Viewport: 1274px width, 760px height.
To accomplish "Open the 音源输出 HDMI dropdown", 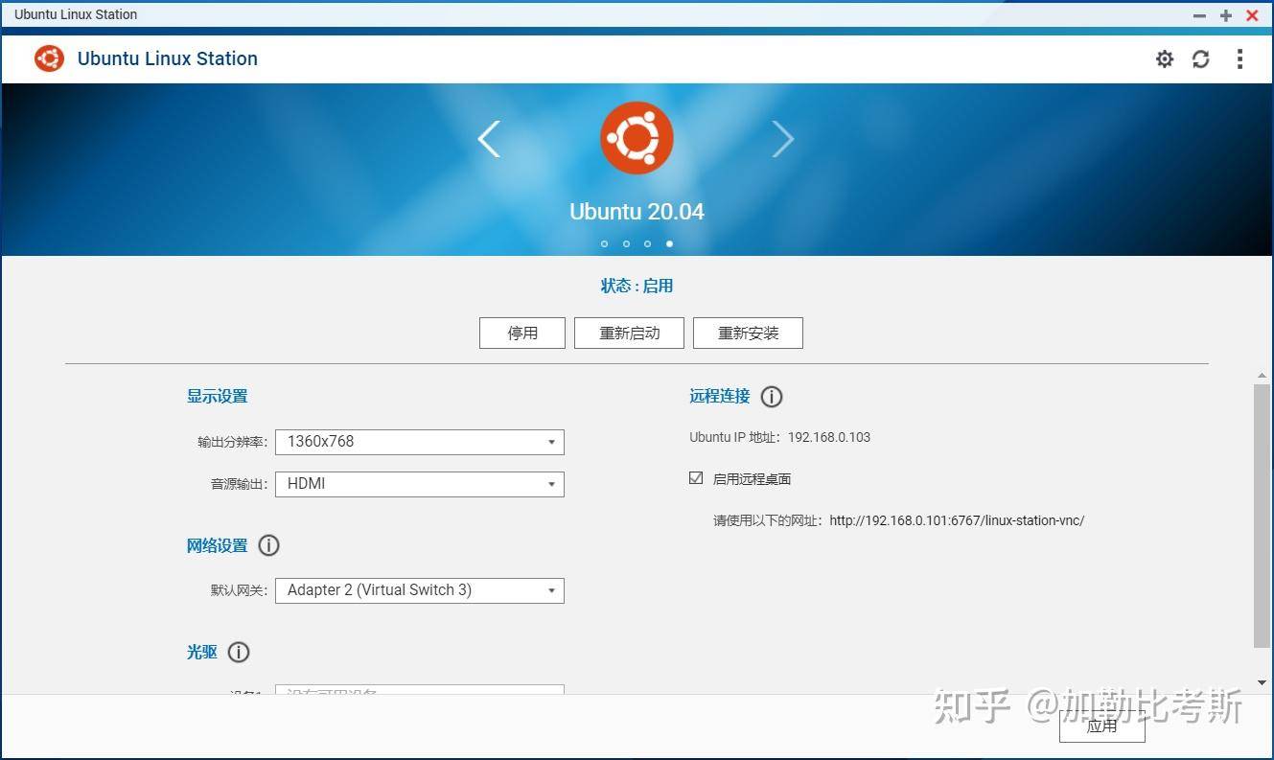I will [420, 484].
